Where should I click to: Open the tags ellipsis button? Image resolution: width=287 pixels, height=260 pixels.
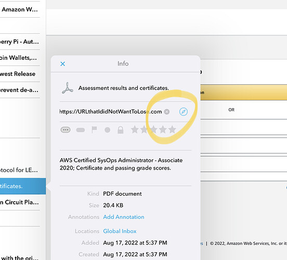[66, 130]
